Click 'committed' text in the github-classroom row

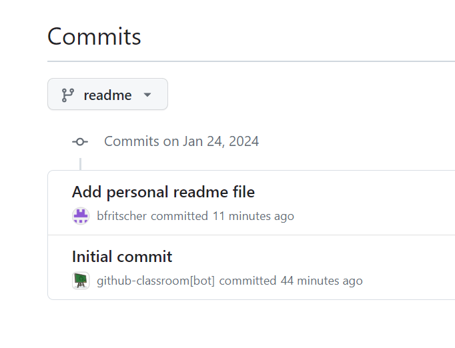(x=248, y=281)
